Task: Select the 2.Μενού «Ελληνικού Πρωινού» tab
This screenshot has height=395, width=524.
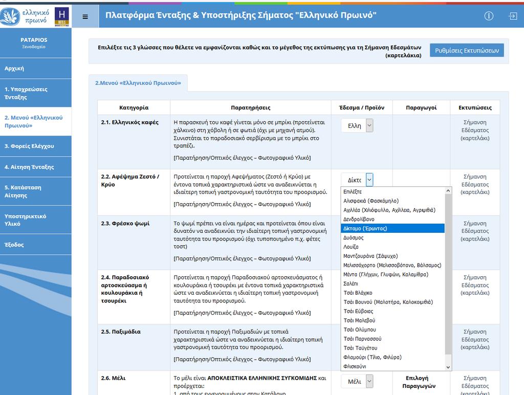Action: tap(138, 83)
